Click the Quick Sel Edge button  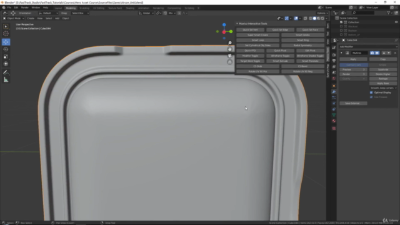click(x=280, y=30)
